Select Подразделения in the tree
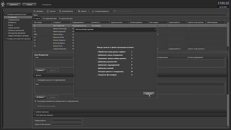This screenshot has height=130, width=231. pos(14,20)
